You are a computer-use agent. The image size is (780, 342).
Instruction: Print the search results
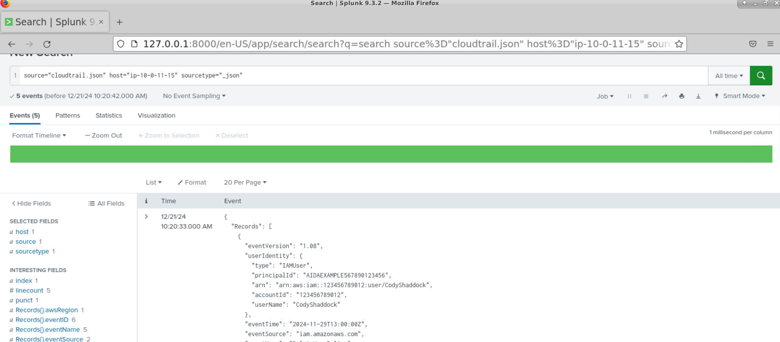click(681, 96)
